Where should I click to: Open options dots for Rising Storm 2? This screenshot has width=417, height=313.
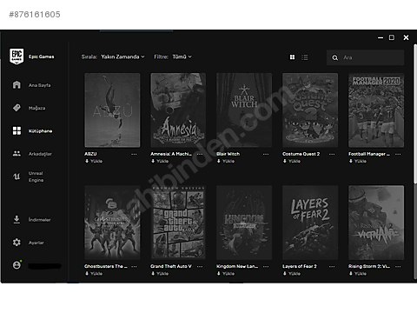coord(398,266)
